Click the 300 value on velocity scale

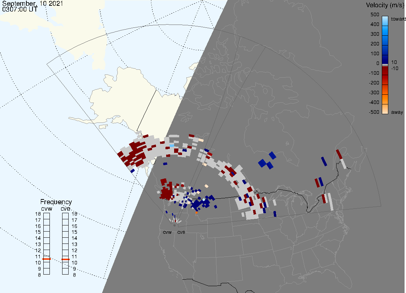point(375,34)
